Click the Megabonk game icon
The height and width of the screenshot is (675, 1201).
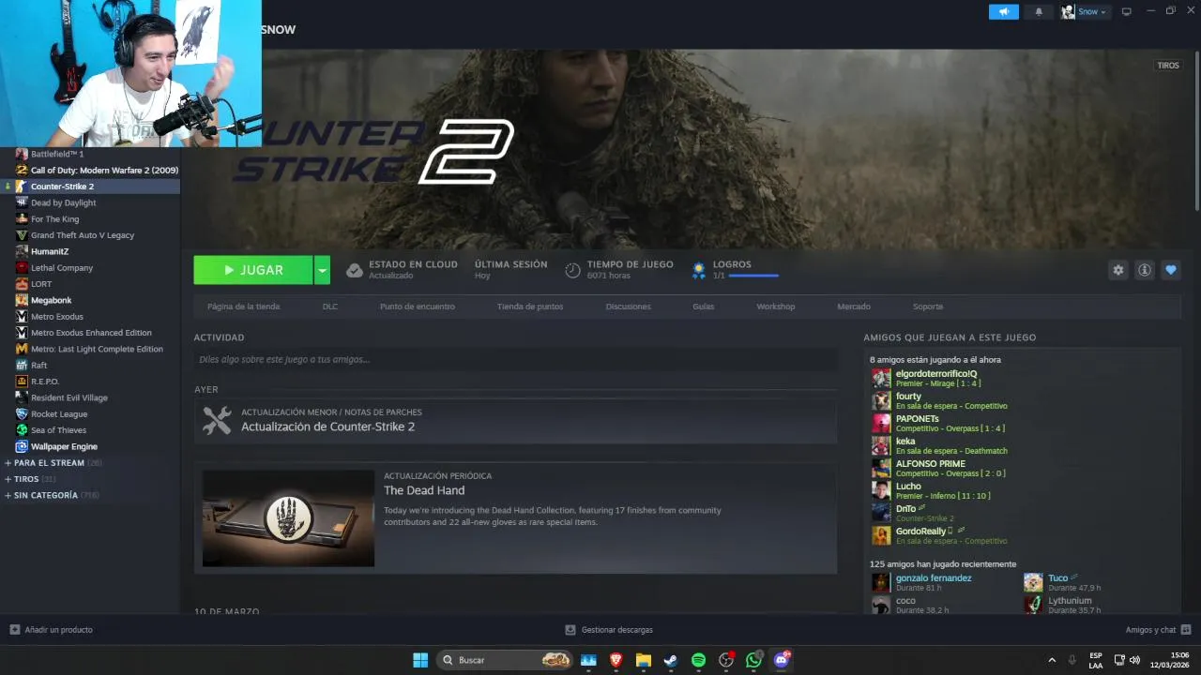click(x=22, y=300)
